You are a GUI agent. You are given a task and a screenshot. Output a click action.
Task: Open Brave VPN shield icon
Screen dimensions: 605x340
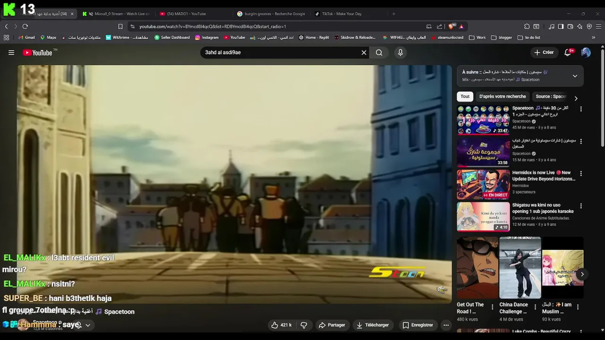(589, 26)
